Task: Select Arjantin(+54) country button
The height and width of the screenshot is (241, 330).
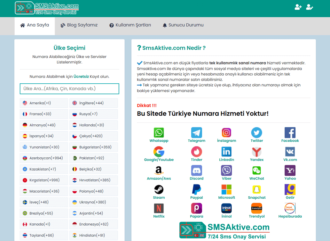Action: tap(93, 213)
